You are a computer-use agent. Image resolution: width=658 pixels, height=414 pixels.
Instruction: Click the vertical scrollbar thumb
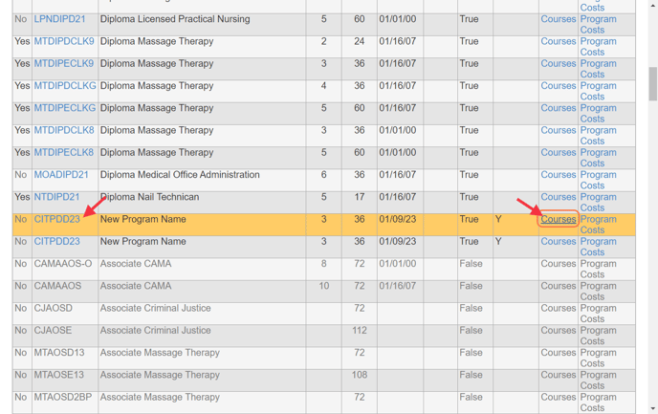point(652,81)
